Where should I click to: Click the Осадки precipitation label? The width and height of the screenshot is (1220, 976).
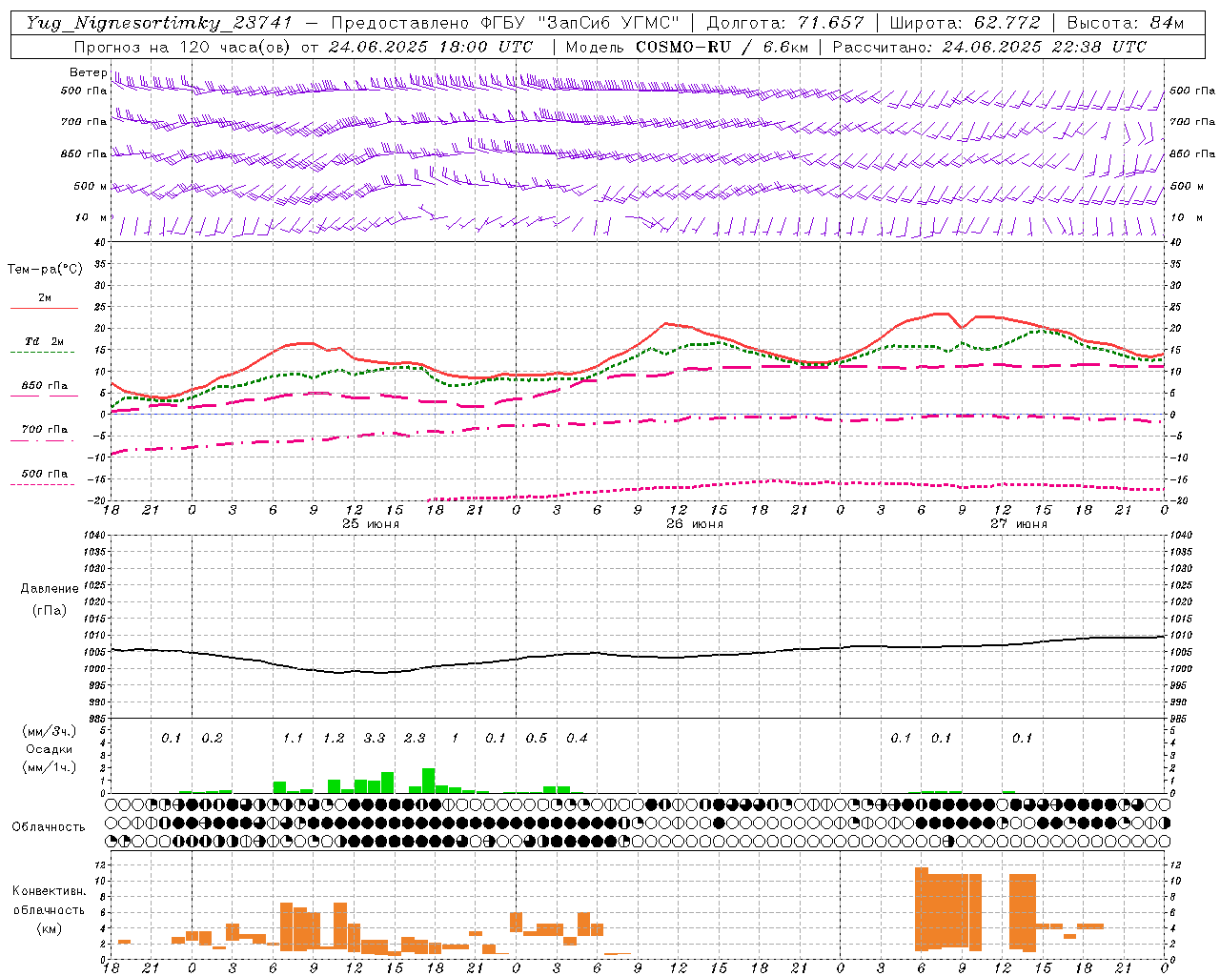click(x=50, y=749)
